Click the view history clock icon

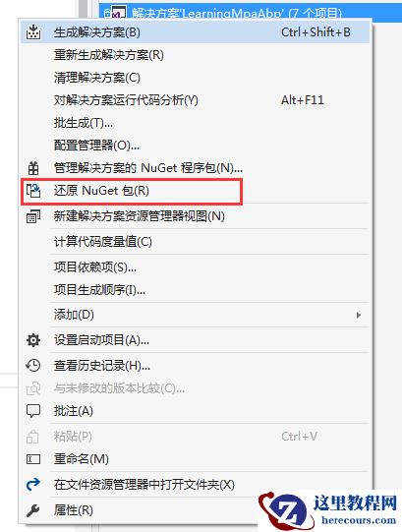[x=33, y=366]
